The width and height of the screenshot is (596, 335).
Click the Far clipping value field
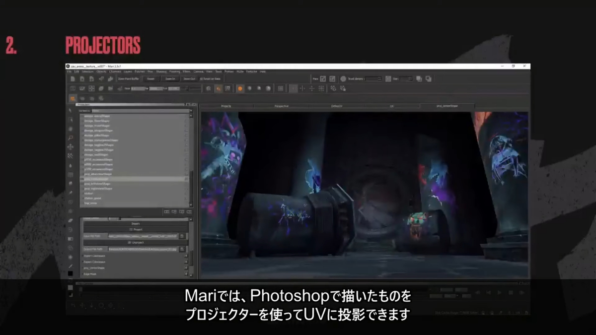pos(156,89)
